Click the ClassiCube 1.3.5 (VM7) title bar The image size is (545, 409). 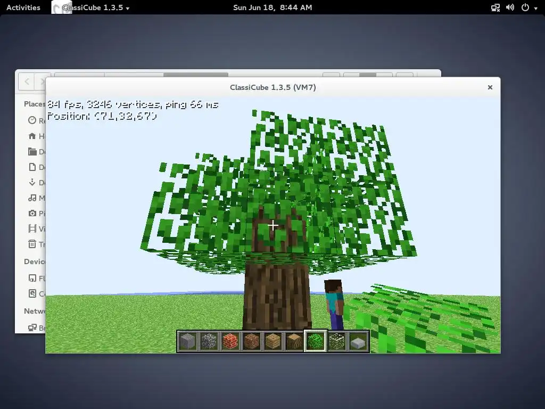273,87
